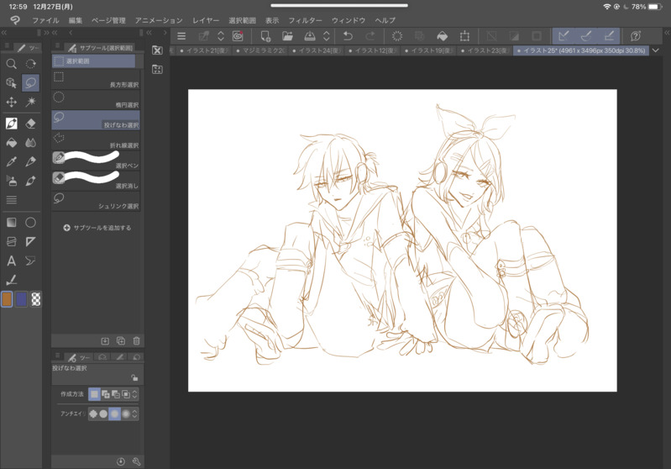Image resolution: width=671 pixels, height=469 pixels.
Task: Reset tool properties to initial settings
Action: pos(121,461)
